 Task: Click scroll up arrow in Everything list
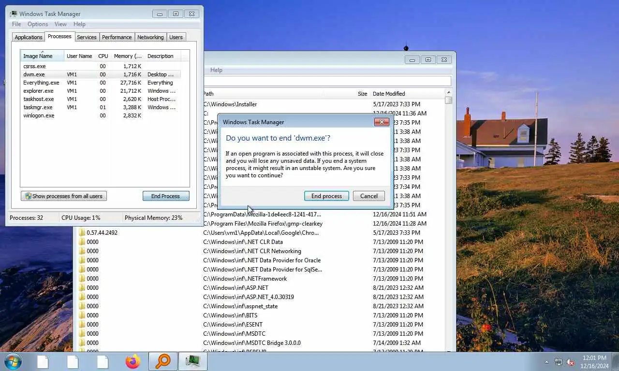tap(448, 93)
